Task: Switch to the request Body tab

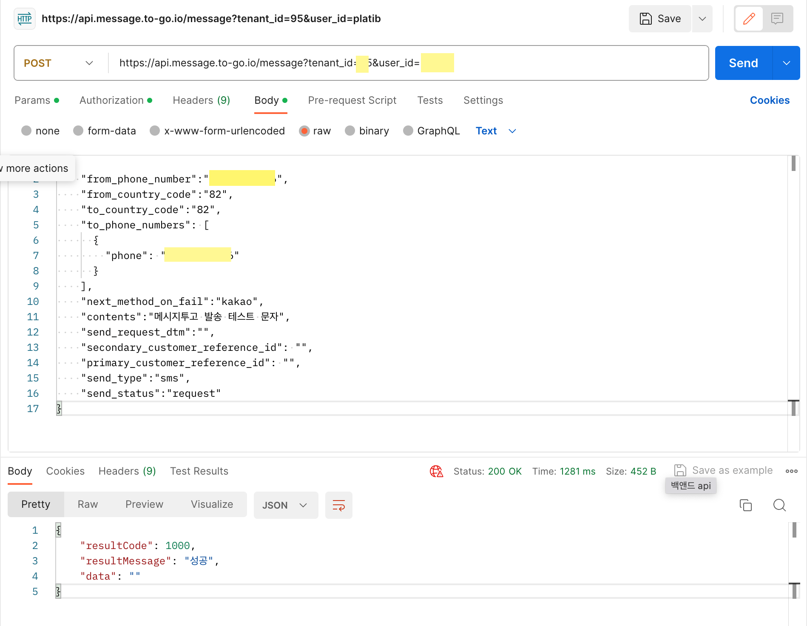Action: pyautogui.click(x=271, y=100)
